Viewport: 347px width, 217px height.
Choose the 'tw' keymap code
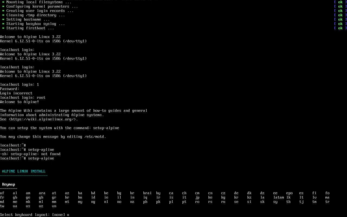2,206
